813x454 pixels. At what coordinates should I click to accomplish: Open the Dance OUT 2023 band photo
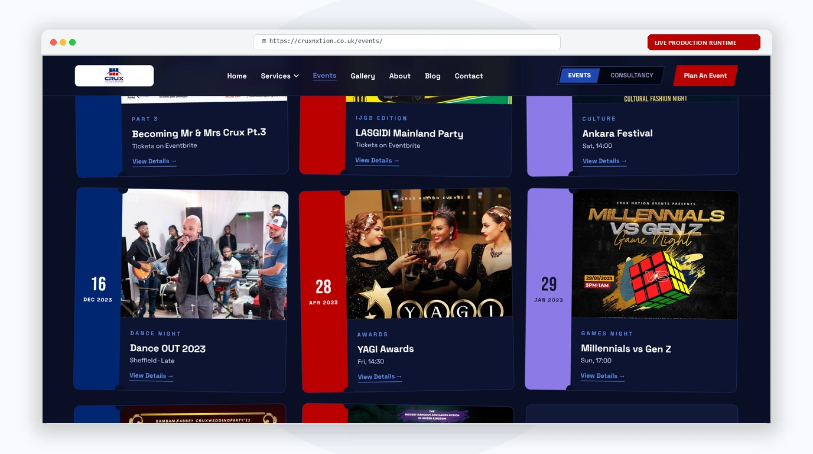204,254
